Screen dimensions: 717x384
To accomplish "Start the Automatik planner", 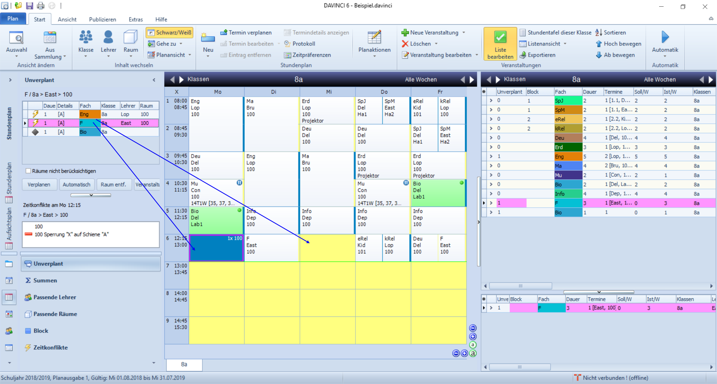I will 665,44.
